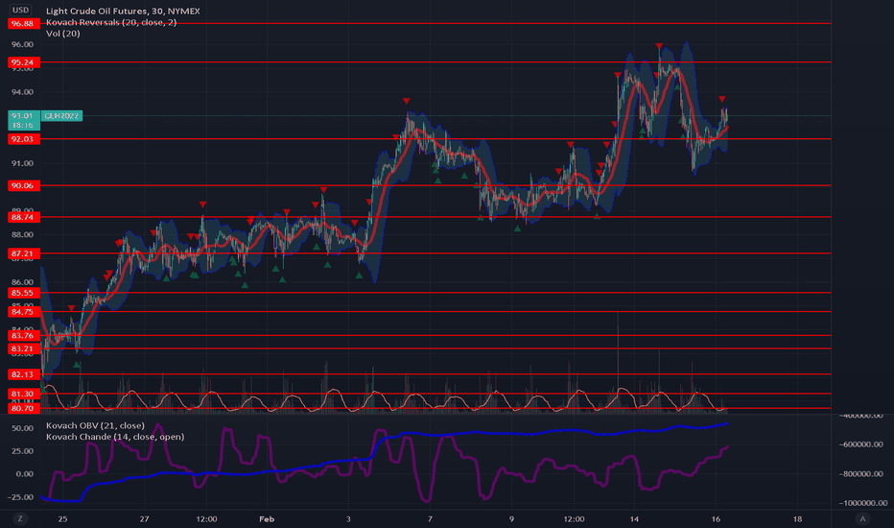Click the -600000.00 OBV scale value
894x528 pixels.
(x=860, y=444)
